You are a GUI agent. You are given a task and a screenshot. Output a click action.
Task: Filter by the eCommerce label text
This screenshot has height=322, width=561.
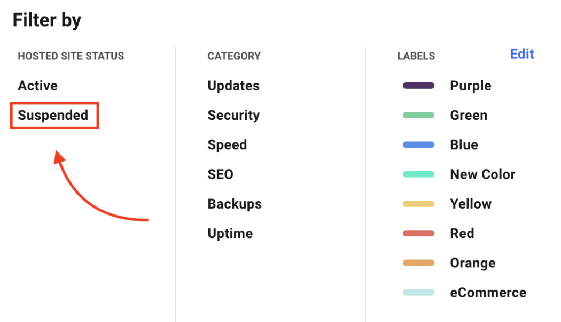click(x=488, y=293)
